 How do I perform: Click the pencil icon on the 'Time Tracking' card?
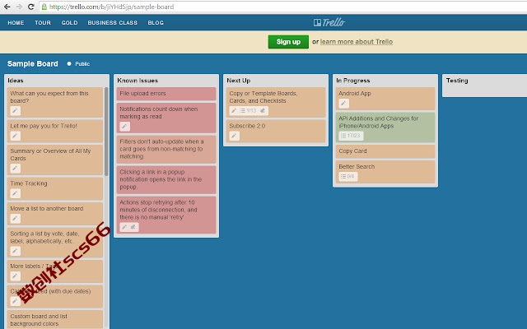tap(15, 193)
